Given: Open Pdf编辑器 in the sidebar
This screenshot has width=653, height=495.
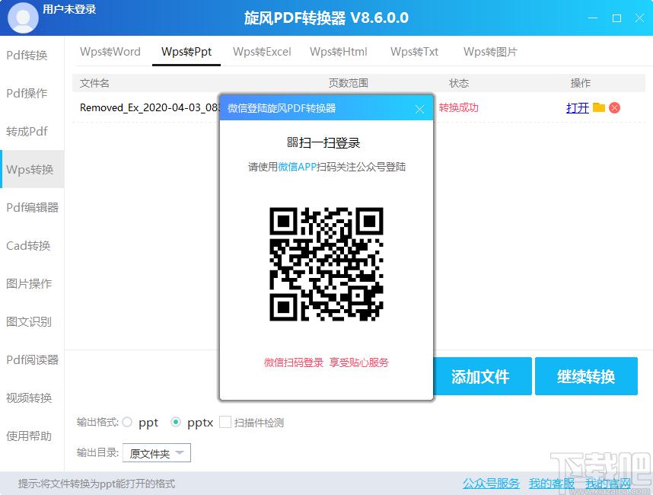Looking at the screenshot, I should point(33,207).
